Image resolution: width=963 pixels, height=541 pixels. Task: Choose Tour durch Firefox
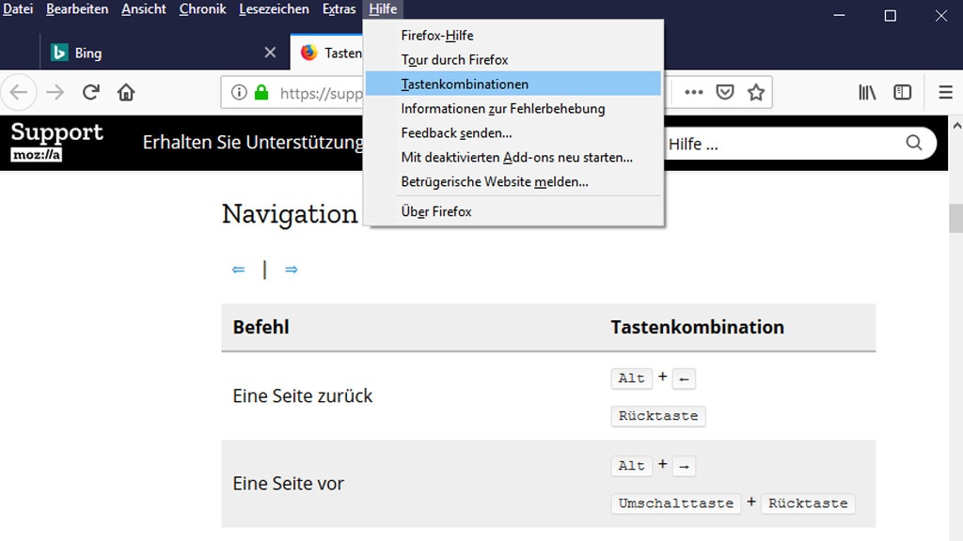[513, 60]
